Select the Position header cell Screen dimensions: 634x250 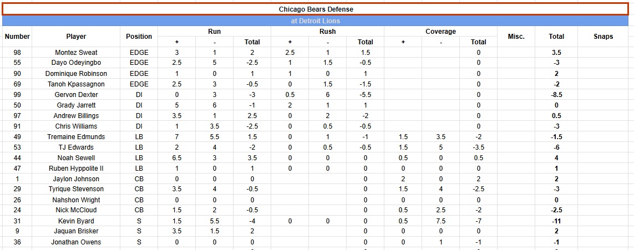tap(139, 37)
